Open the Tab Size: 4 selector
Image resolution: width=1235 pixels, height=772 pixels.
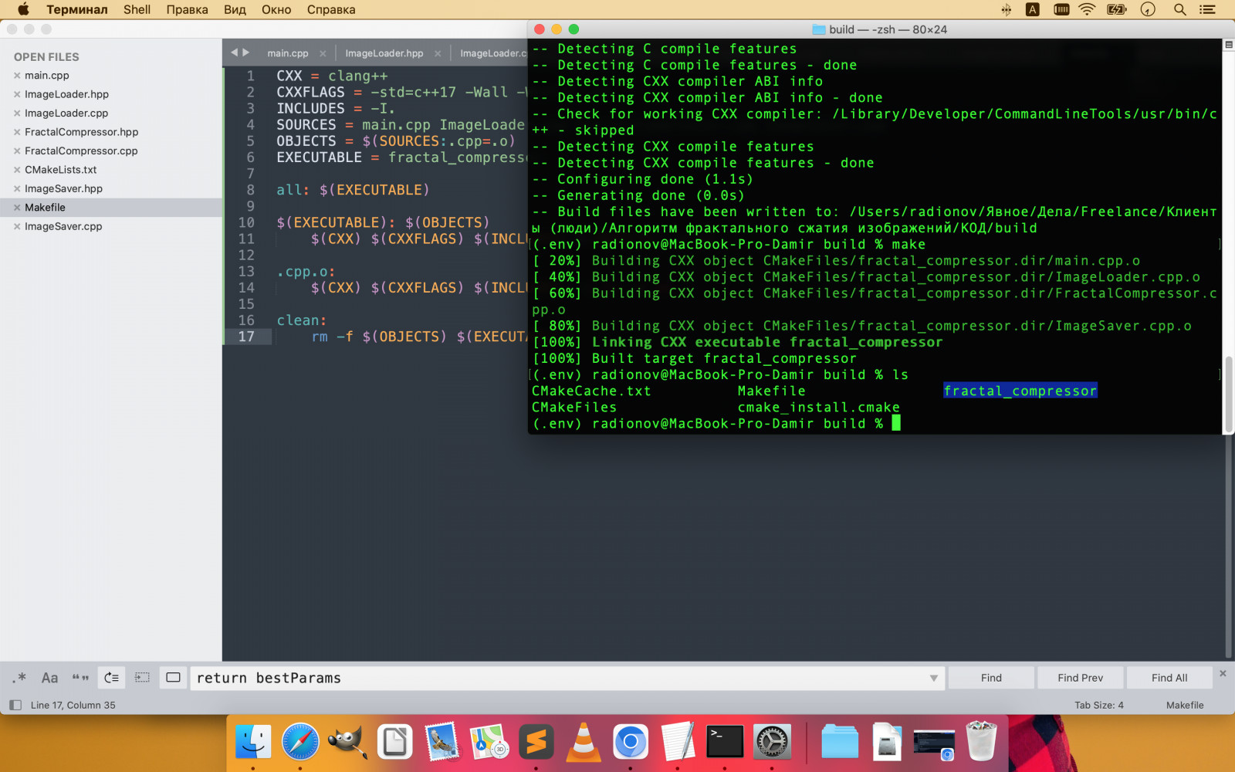point(1099,705)
